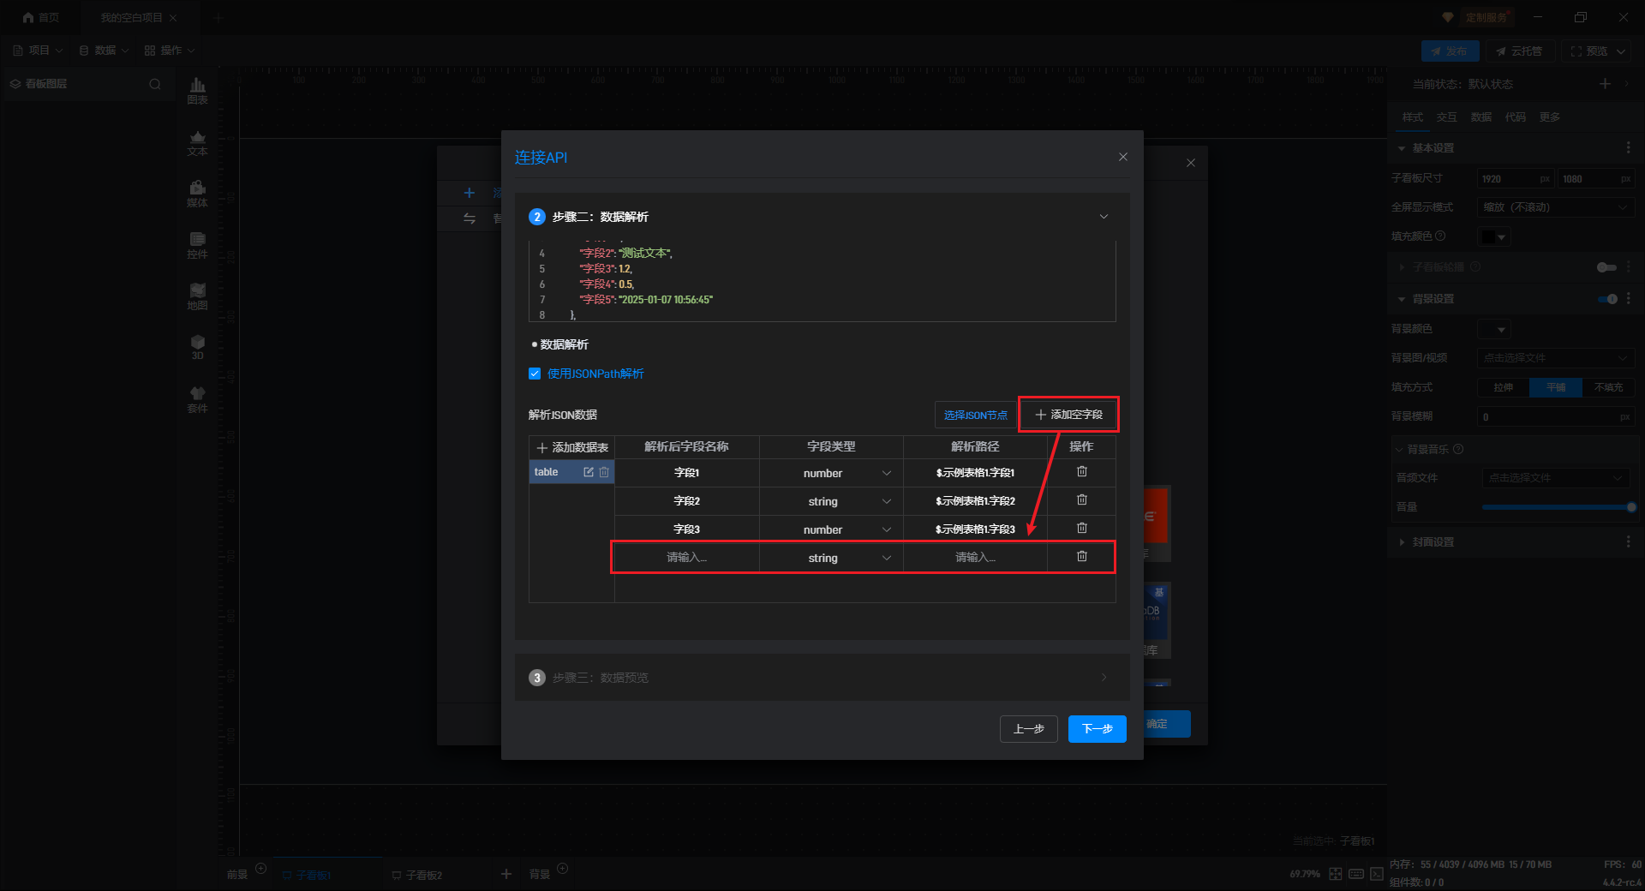Delete the empty field row
This screenshot has width=1645, height=891.
point(1081,557)
